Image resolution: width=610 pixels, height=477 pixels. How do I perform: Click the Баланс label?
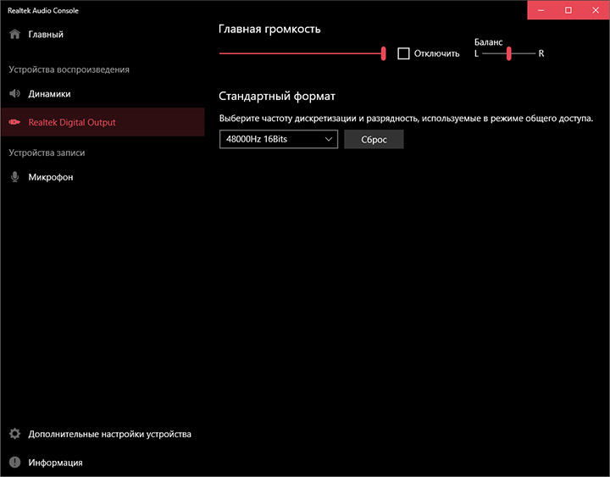488,42
